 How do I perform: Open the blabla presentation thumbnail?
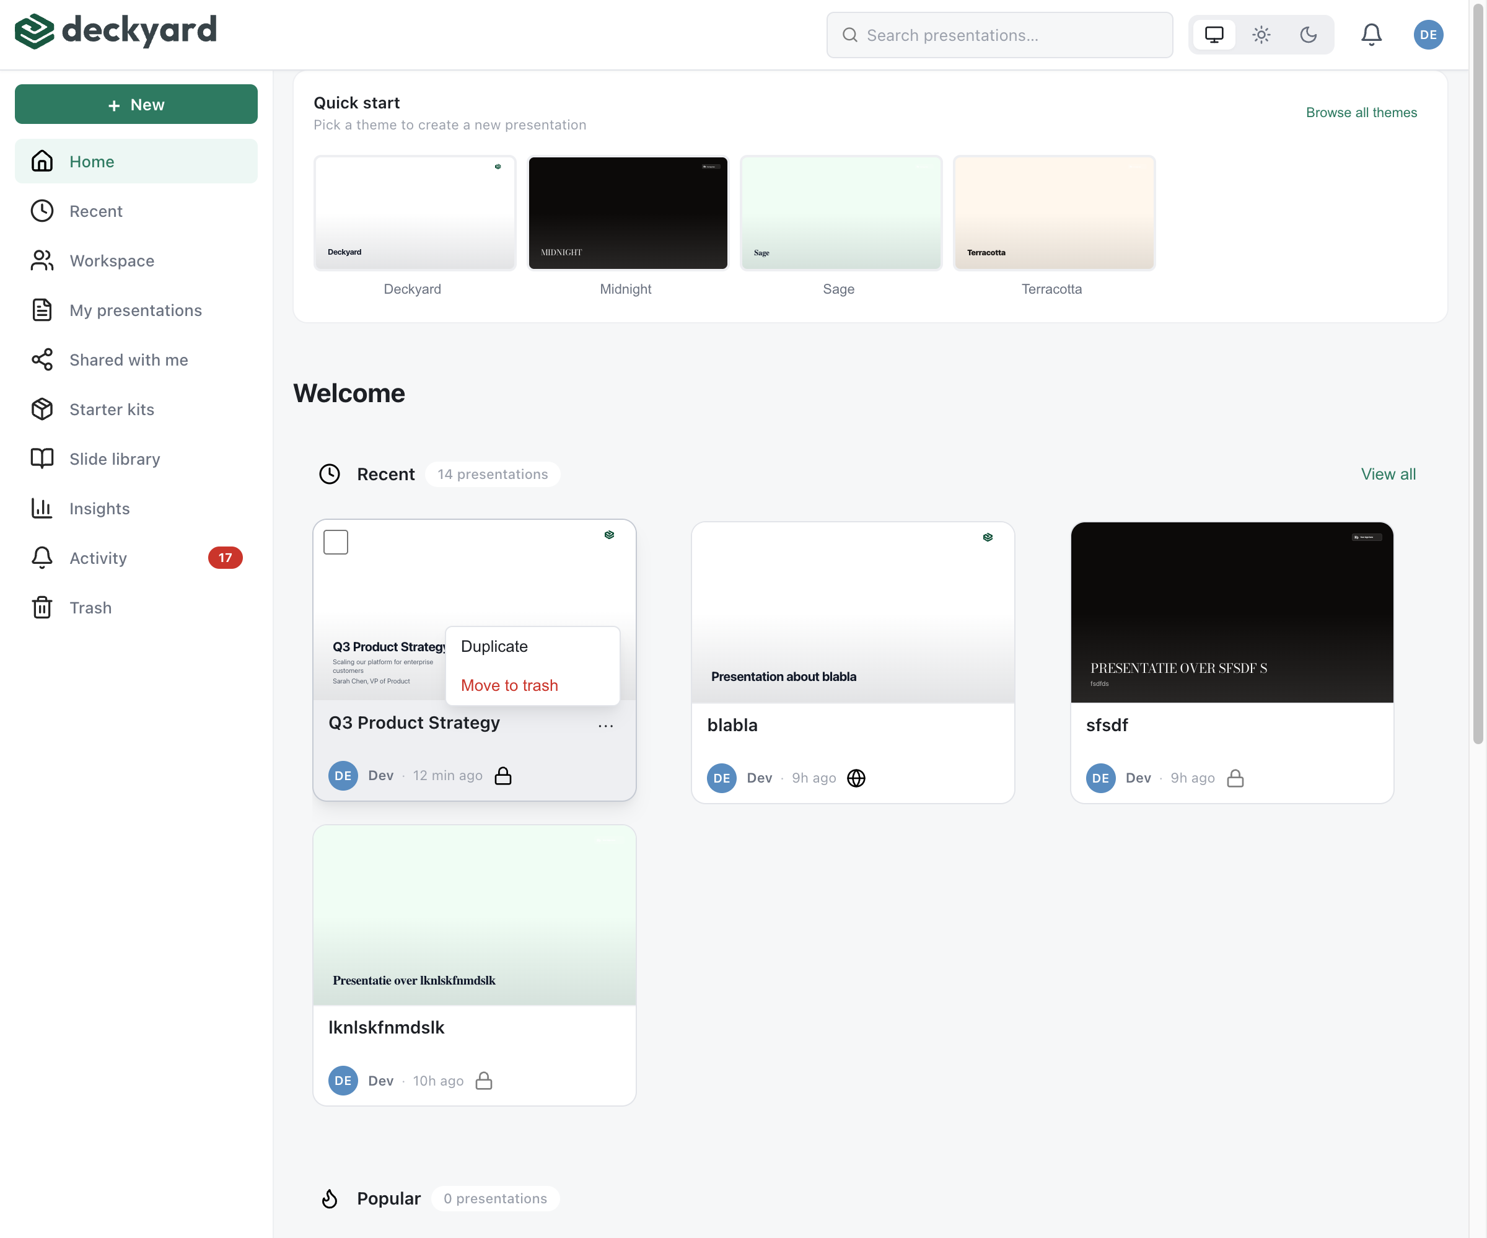[x=853, y=613]
